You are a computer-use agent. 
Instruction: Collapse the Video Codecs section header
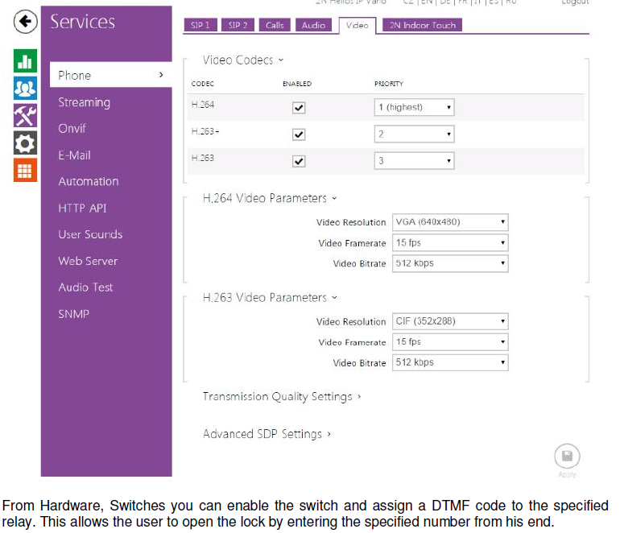pos(242,60)
